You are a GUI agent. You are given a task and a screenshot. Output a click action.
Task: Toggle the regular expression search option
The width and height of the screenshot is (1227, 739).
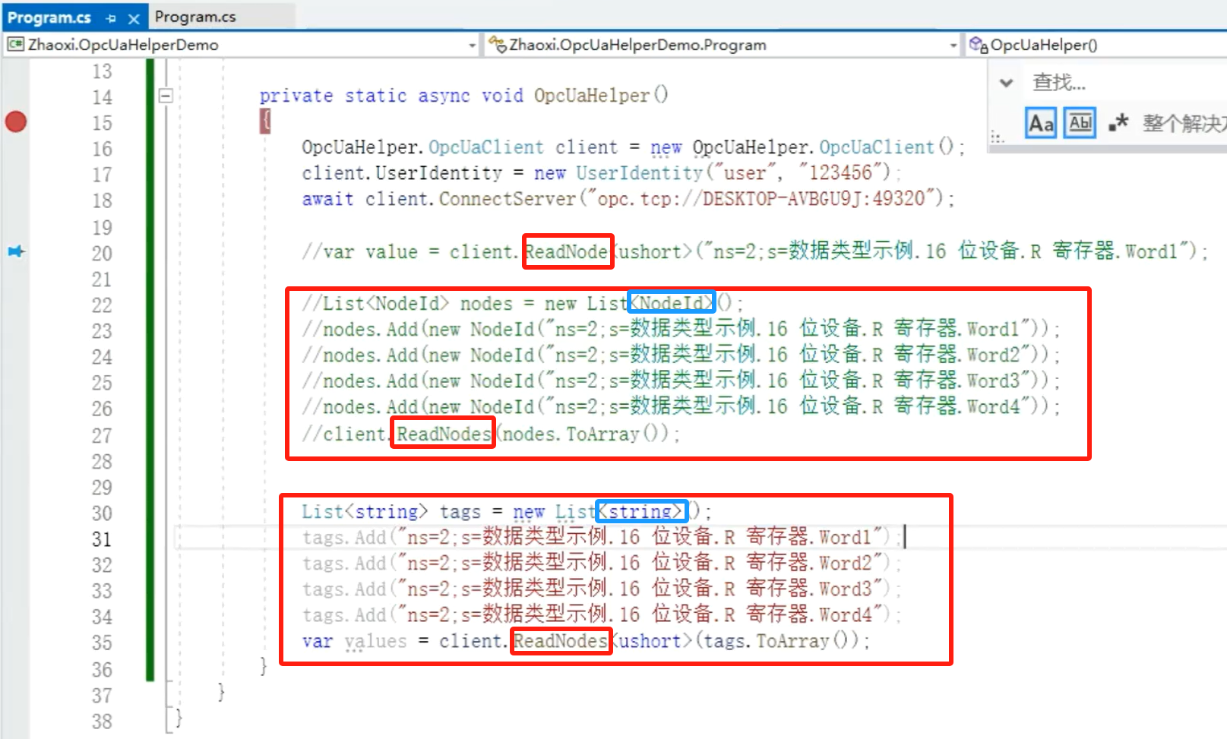pos(1118,123)
